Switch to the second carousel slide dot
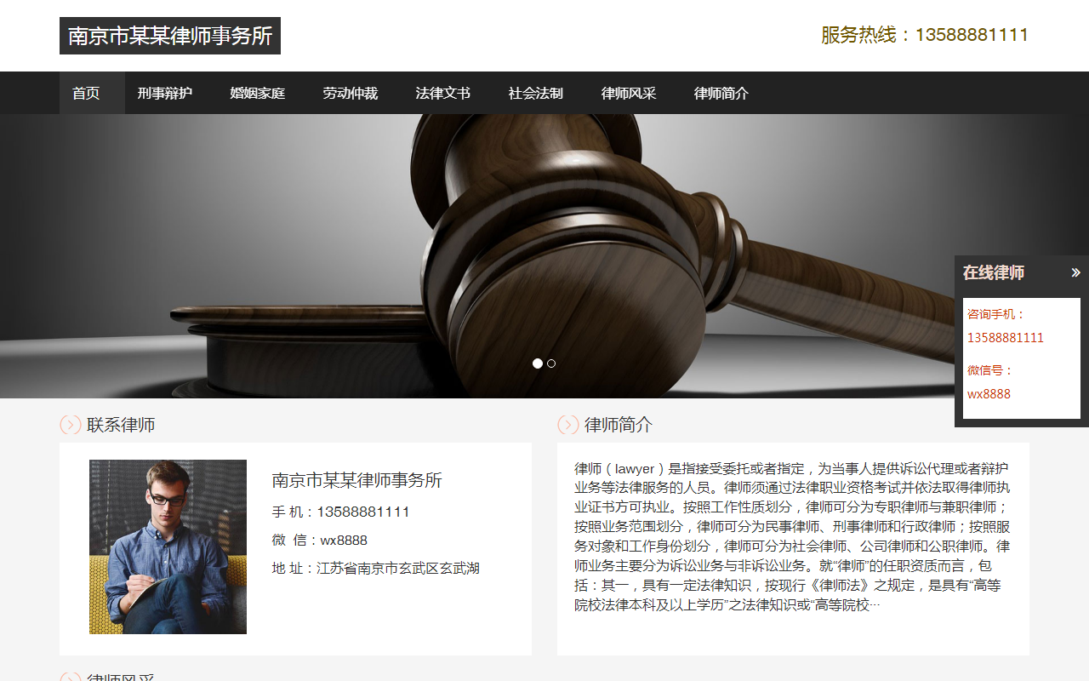 [551, 363]
